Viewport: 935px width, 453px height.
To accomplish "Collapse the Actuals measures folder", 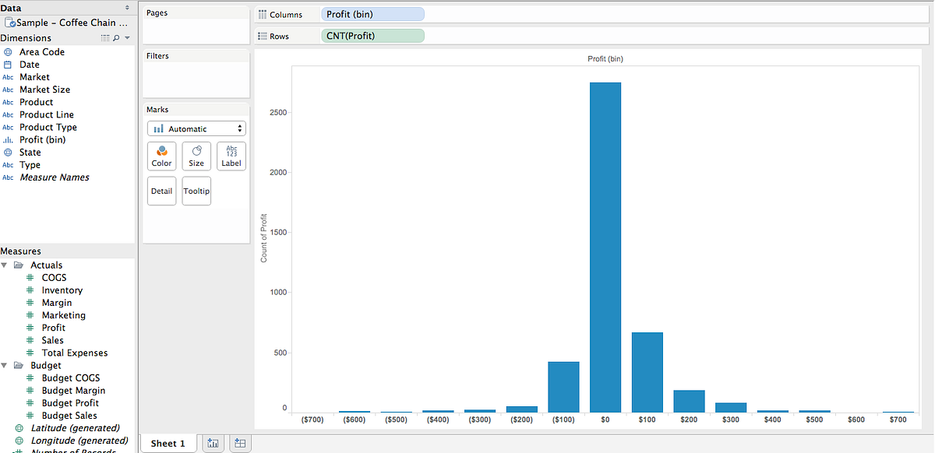I will pyautogui.click(x=5, y=265).
